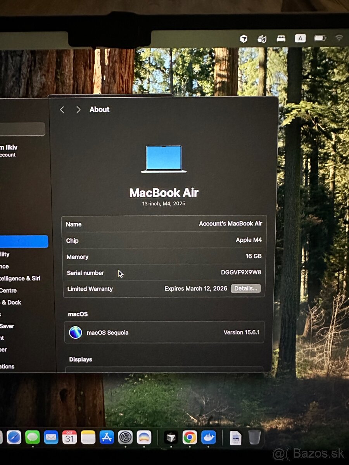
Task: Open the keyboard input source menu
Action: pos(300,38)
